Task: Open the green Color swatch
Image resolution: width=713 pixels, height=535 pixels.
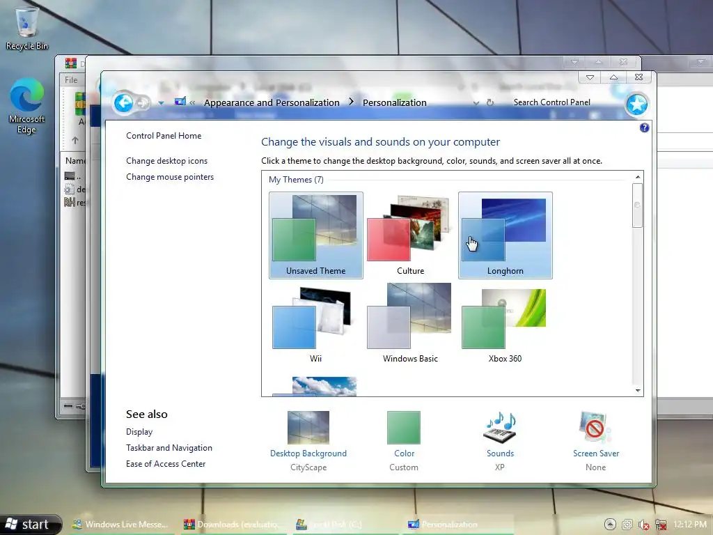Action: click(404, 427)
